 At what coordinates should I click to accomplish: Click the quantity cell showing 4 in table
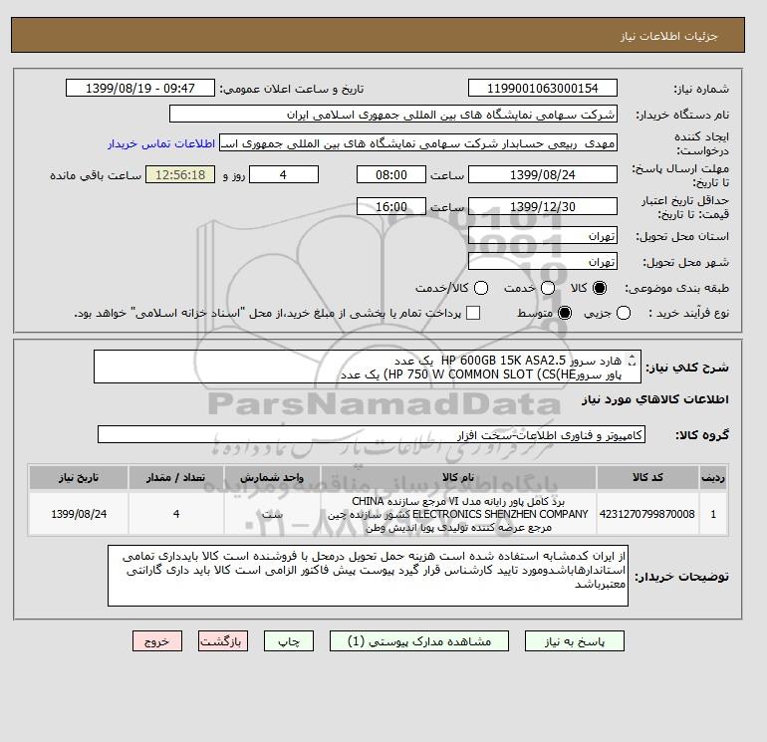(x=176, y=514)
